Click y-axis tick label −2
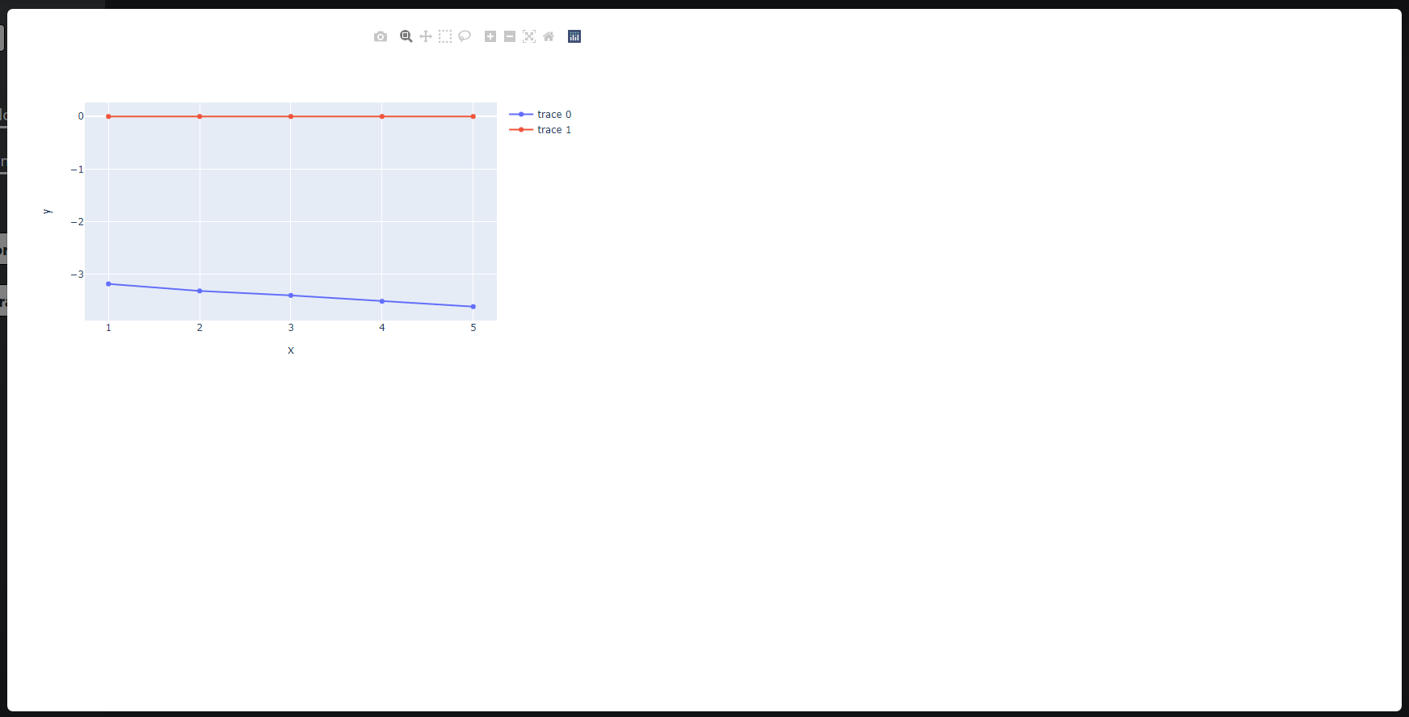 [77, 222]
